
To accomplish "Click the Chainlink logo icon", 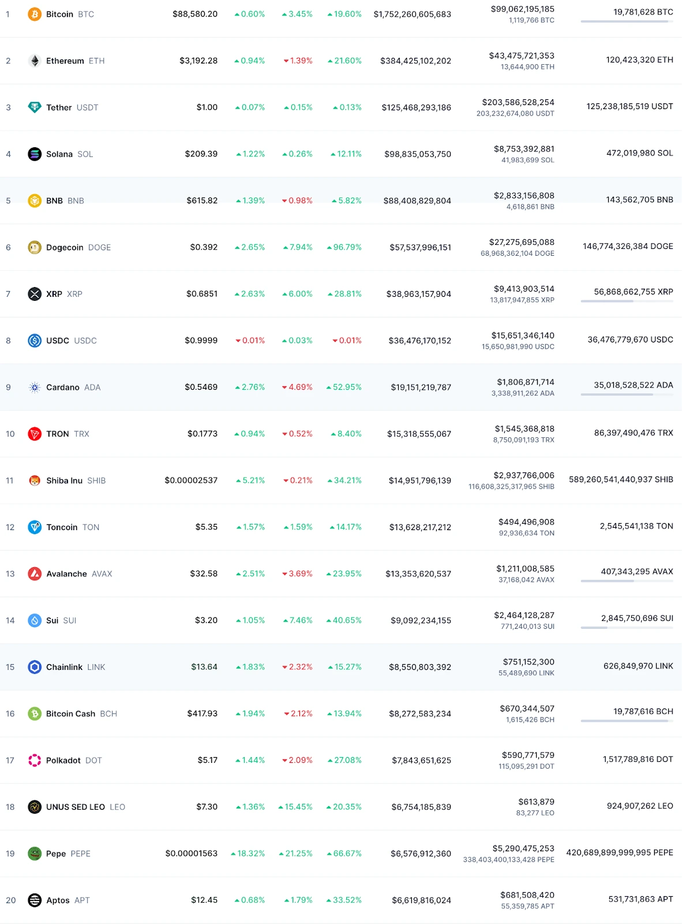I will [35, 667].
